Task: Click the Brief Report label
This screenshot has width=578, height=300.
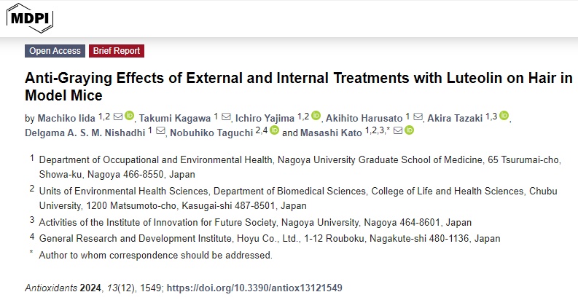Action: point(117,51)
